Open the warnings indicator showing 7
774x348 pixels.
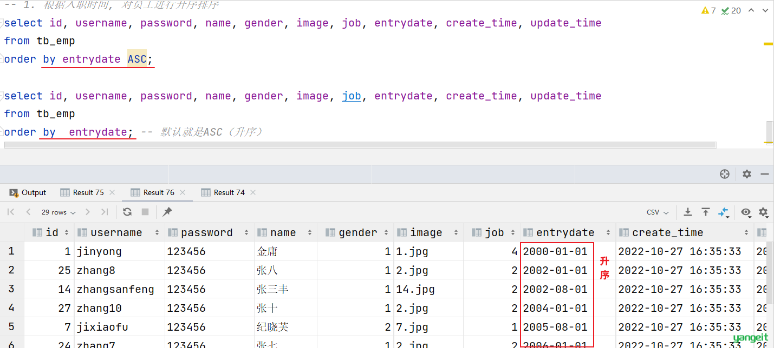click(x=708, y=10)
